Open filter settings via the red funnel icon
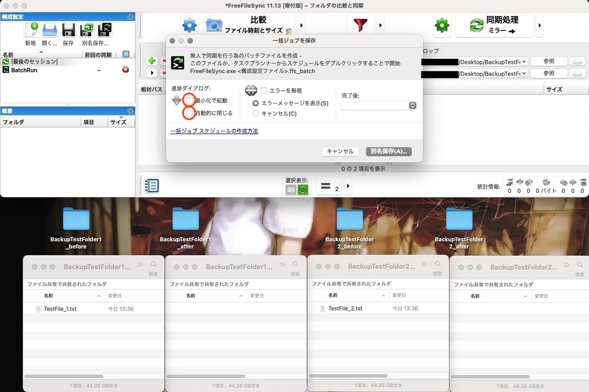The width and height of the screenshot is (589, 392). 360,24
